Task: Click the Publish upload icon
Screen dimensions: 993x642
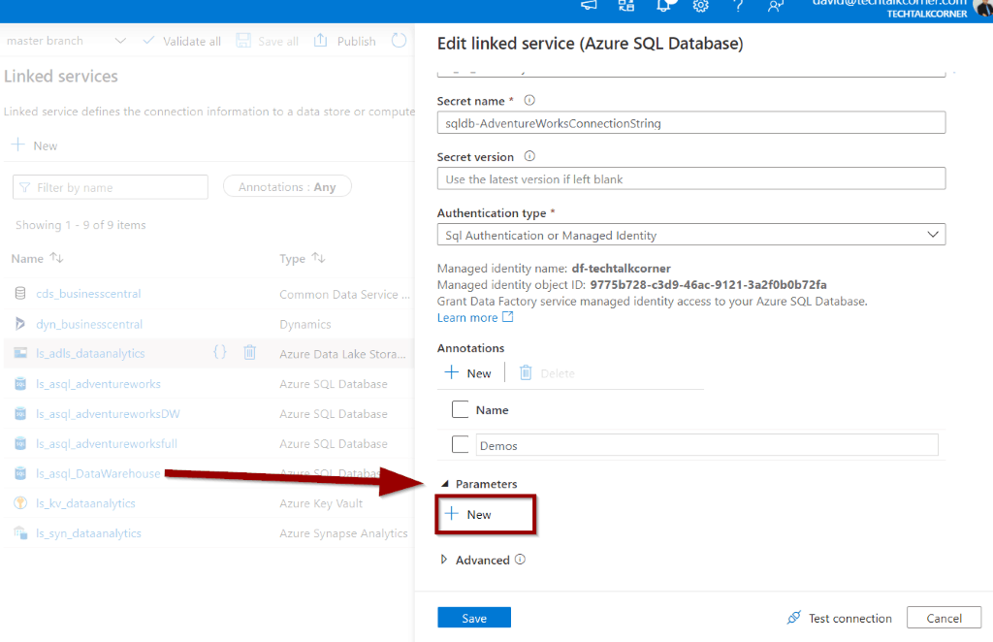Action: point(320,41)
